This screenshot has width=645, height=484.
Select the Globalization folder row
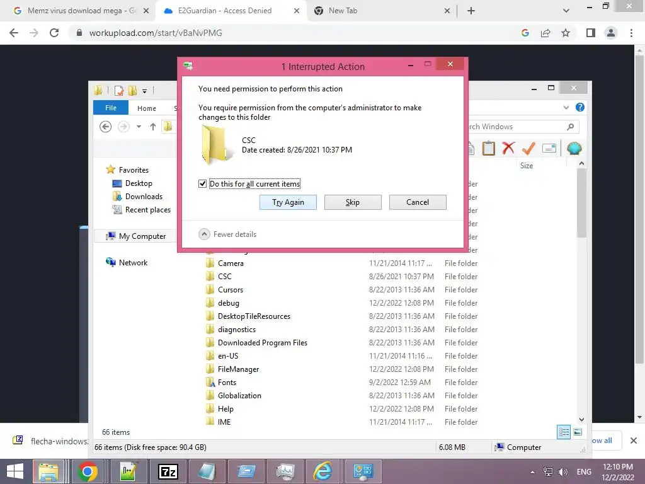click(341, 396)
